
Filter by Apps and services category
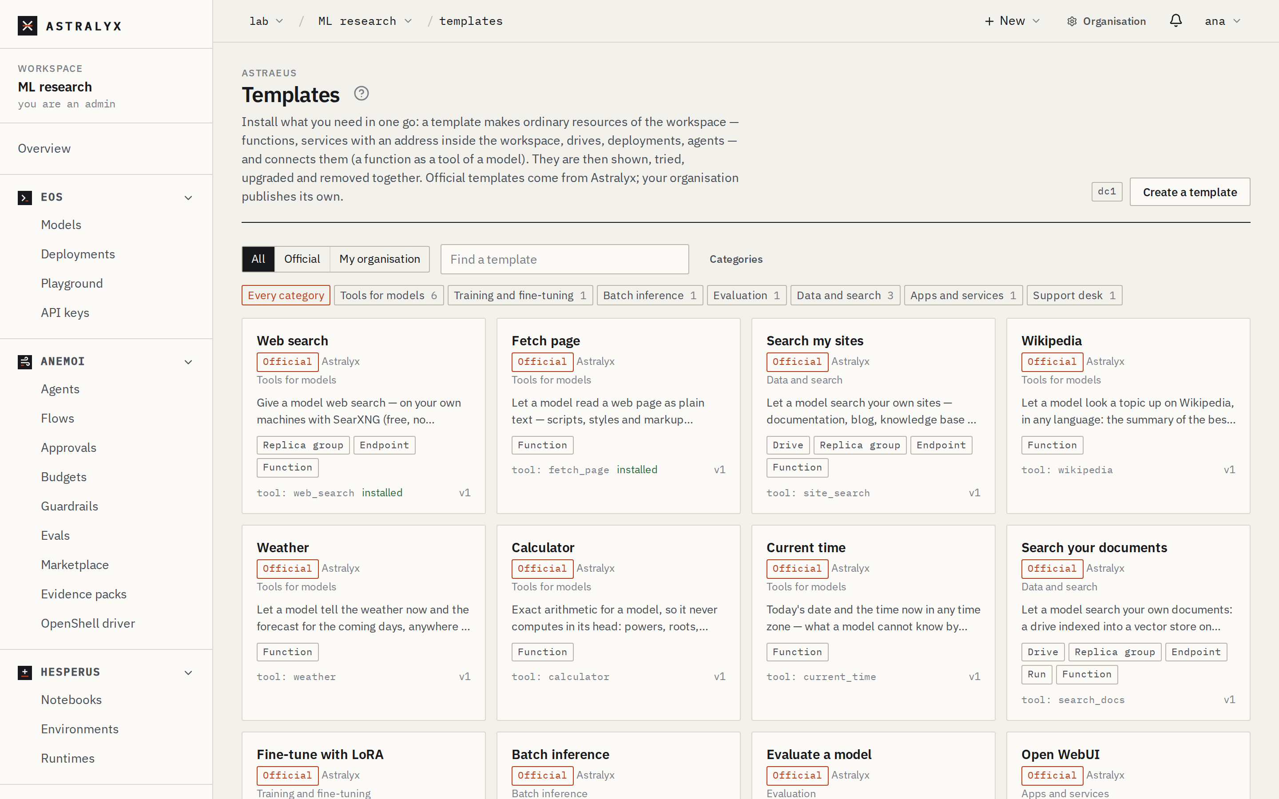pyautogui.click(x=963, y=295)
